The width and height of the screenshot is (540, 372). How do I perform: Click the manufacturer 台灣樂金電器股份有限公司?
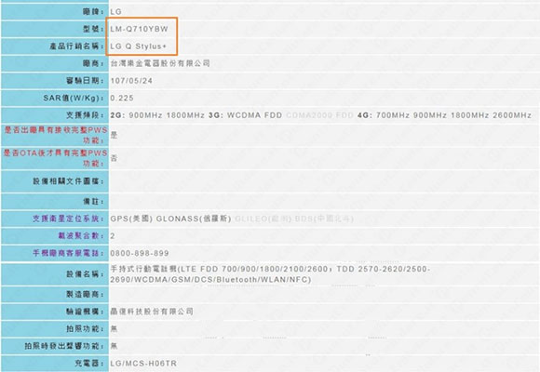pyautogui.click(x=160, y=63)
